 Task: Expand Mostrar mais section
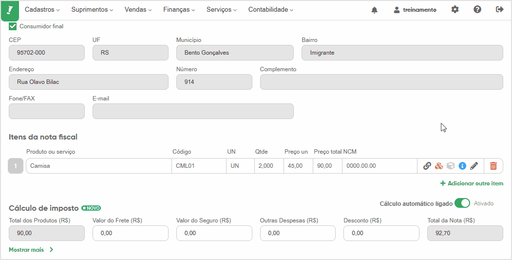click(31, 250)
